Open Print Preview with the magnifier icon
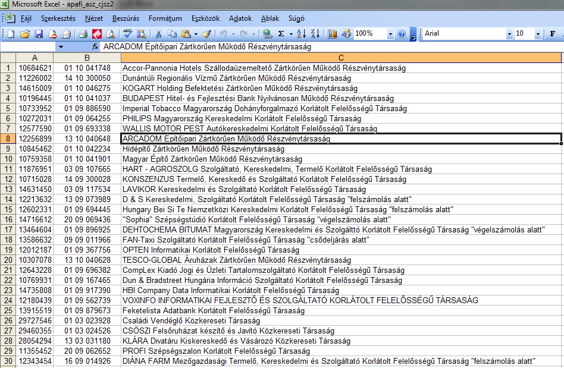This screenshot has width=564, height=368. click(x=111, y=34)
